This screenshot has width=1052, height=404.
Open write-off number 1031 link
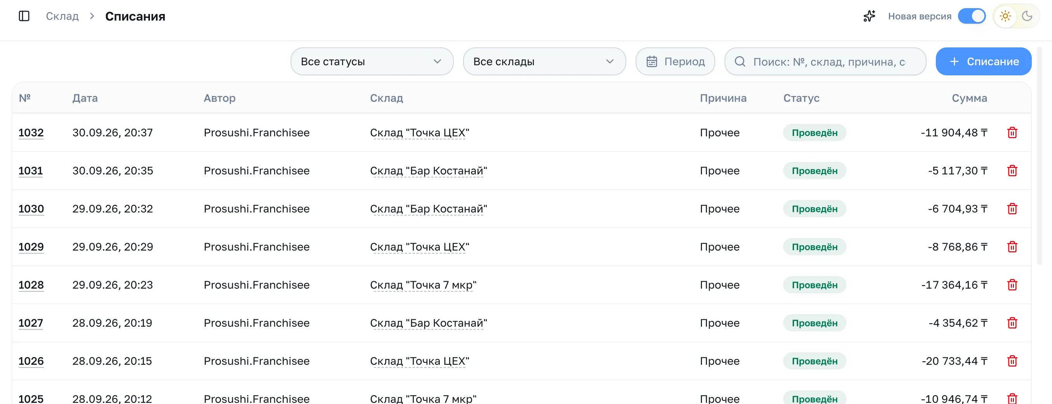click(x=31, y=171)
